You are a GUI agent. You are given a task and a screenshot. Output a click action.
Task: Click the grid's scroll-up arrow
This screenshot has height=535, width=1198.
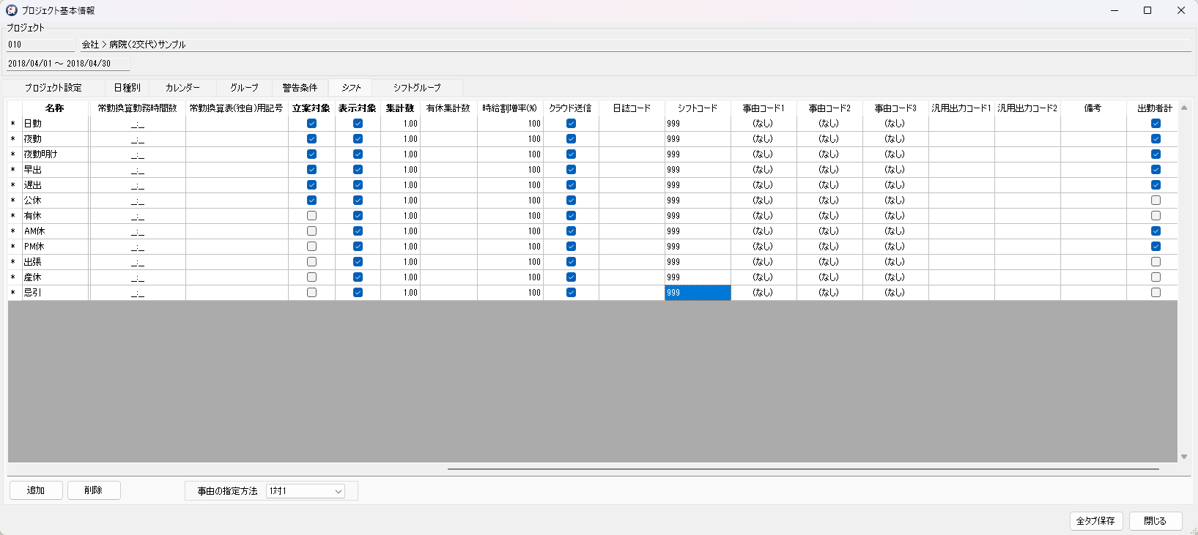point(1184,108)
